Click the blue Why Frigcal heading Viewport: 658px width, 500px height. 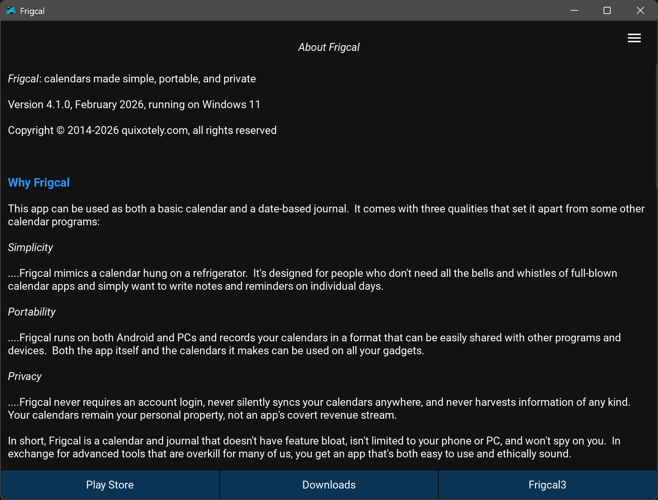click(x=39, y=183)
